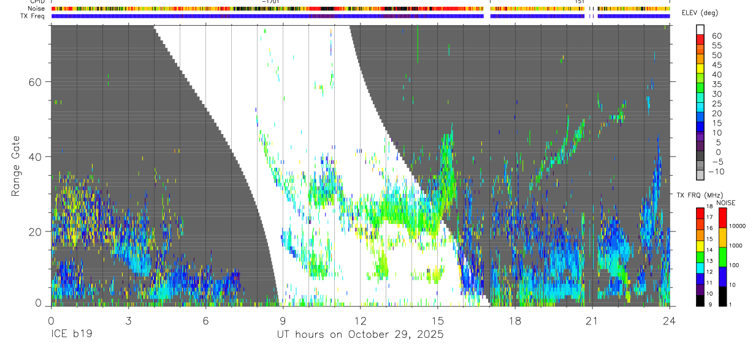
Task: Click the multicolored Noise strip above the plot
Action: pos(361,9)
